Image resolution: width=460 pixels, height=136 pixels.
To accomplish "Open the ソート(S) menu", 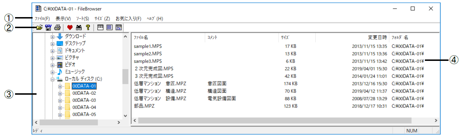I will point(83,19).
